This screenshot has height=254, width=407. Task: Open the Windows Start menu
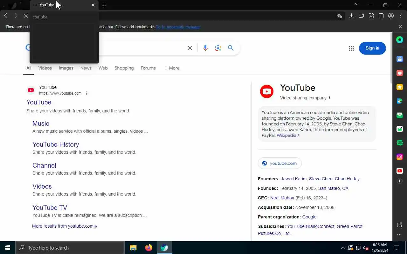tap(8, 248)
